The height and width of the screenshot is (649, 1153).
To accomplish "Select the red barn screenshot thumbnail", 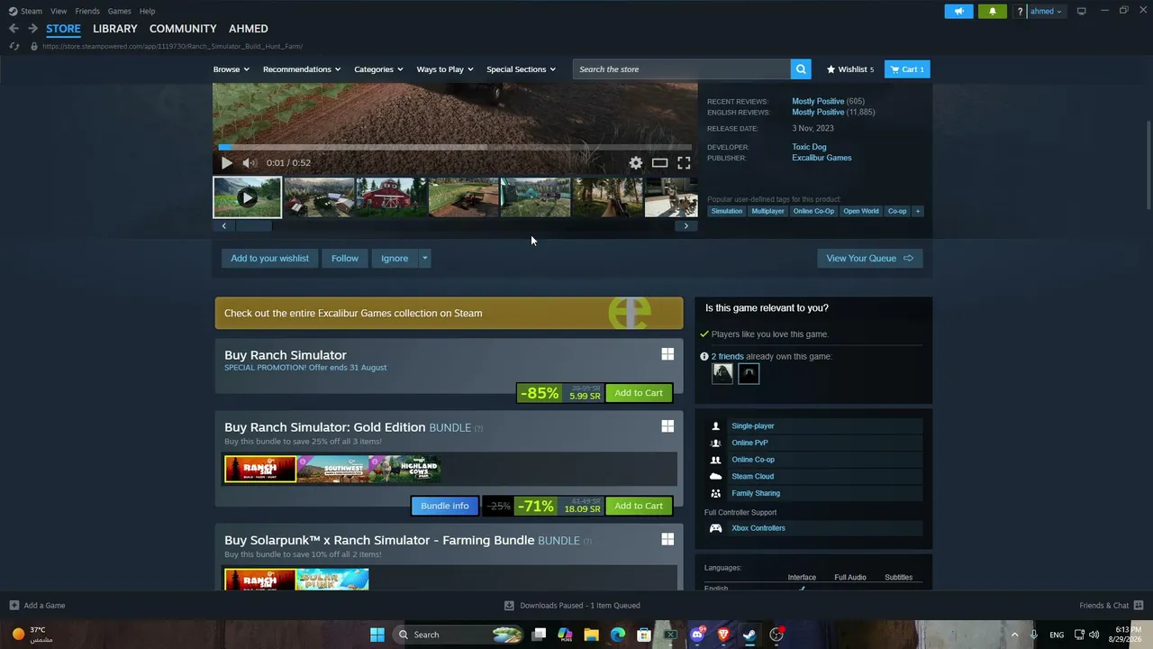I will 392,197.
